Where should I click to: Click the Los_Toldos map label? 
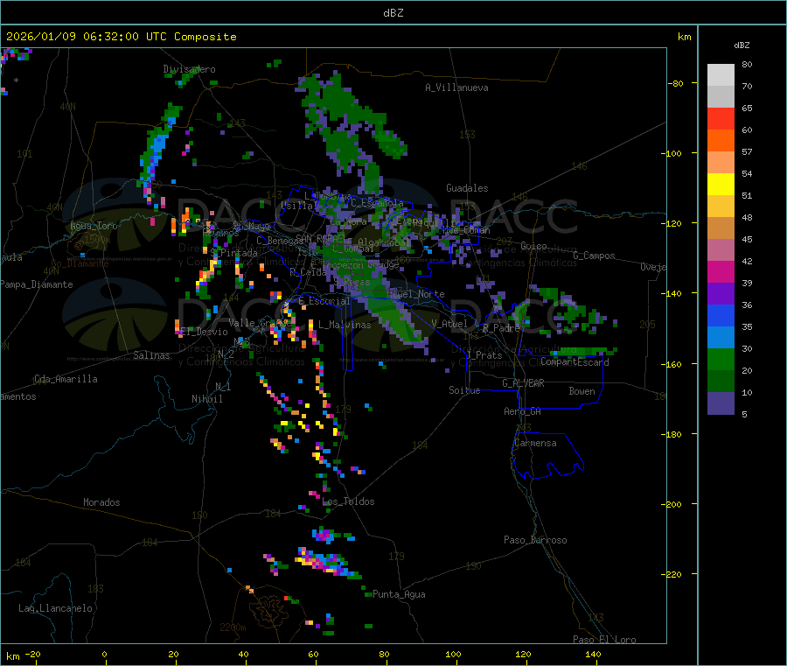(x=348, y=501)
